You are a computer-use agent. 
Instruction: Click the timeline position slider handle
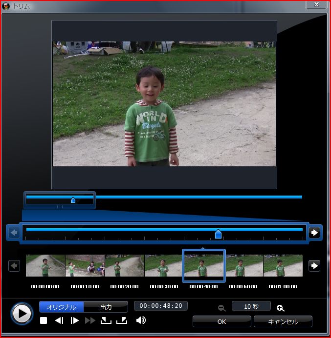pyautogui.click(x=219, y=235)
